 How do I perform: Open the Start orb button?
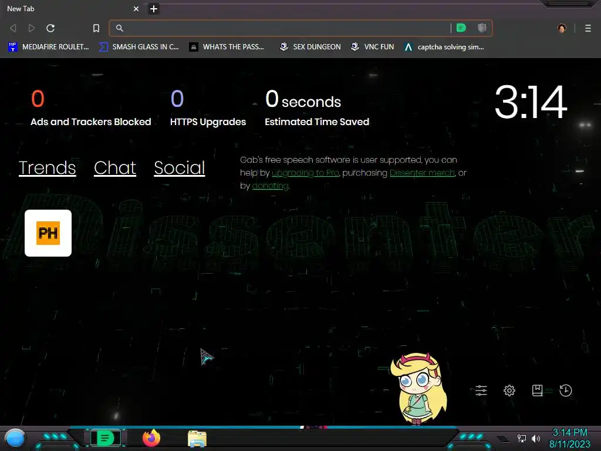(15, 438)
